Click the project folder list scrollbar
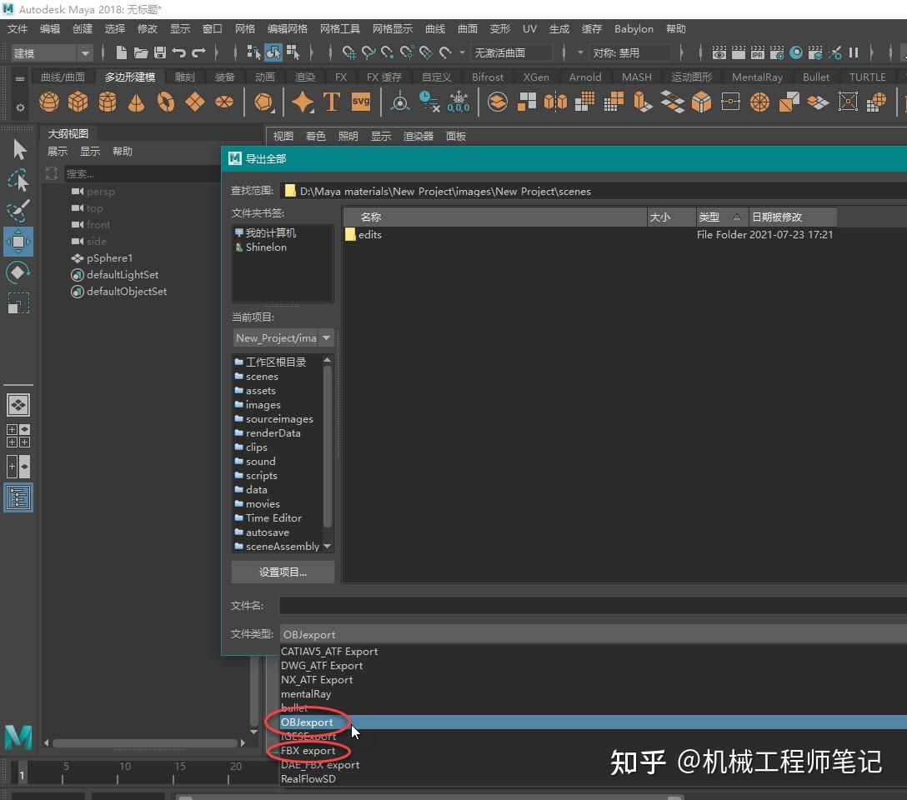This screenshot has height=800, width=907. tap(328, 446)
